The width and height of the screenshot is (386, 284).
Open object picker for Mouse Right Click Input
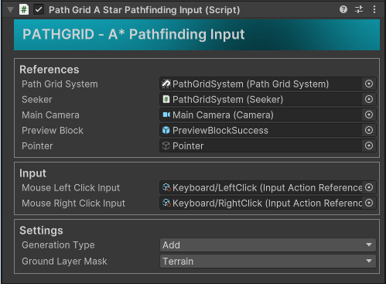[x=369, y=203]
